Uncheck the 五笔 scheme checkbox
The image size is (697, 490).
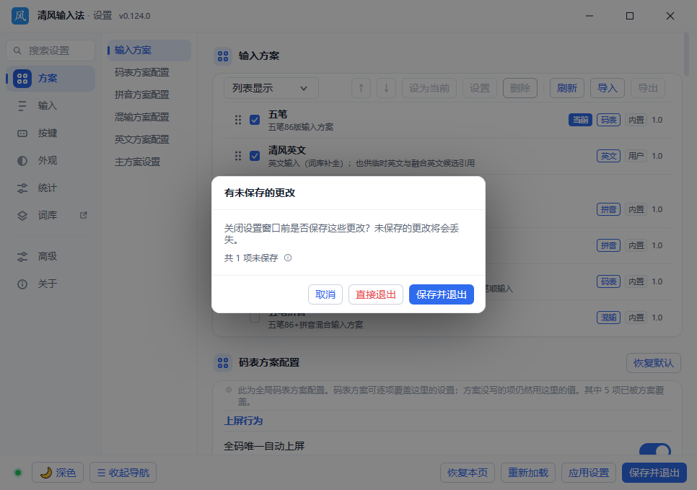255,120
